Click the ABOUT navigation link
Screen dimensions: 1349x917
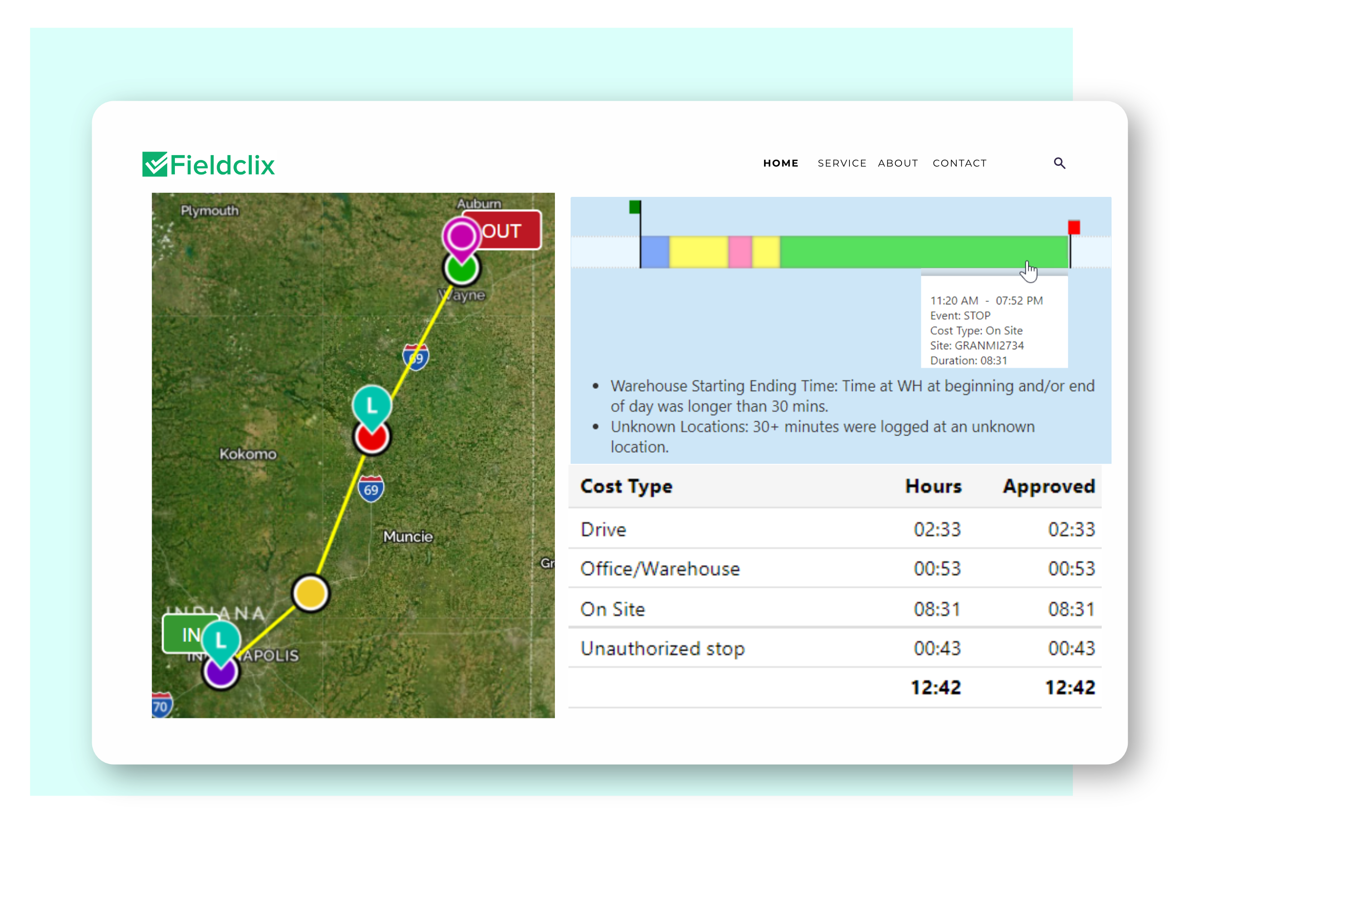pos(898,163)
